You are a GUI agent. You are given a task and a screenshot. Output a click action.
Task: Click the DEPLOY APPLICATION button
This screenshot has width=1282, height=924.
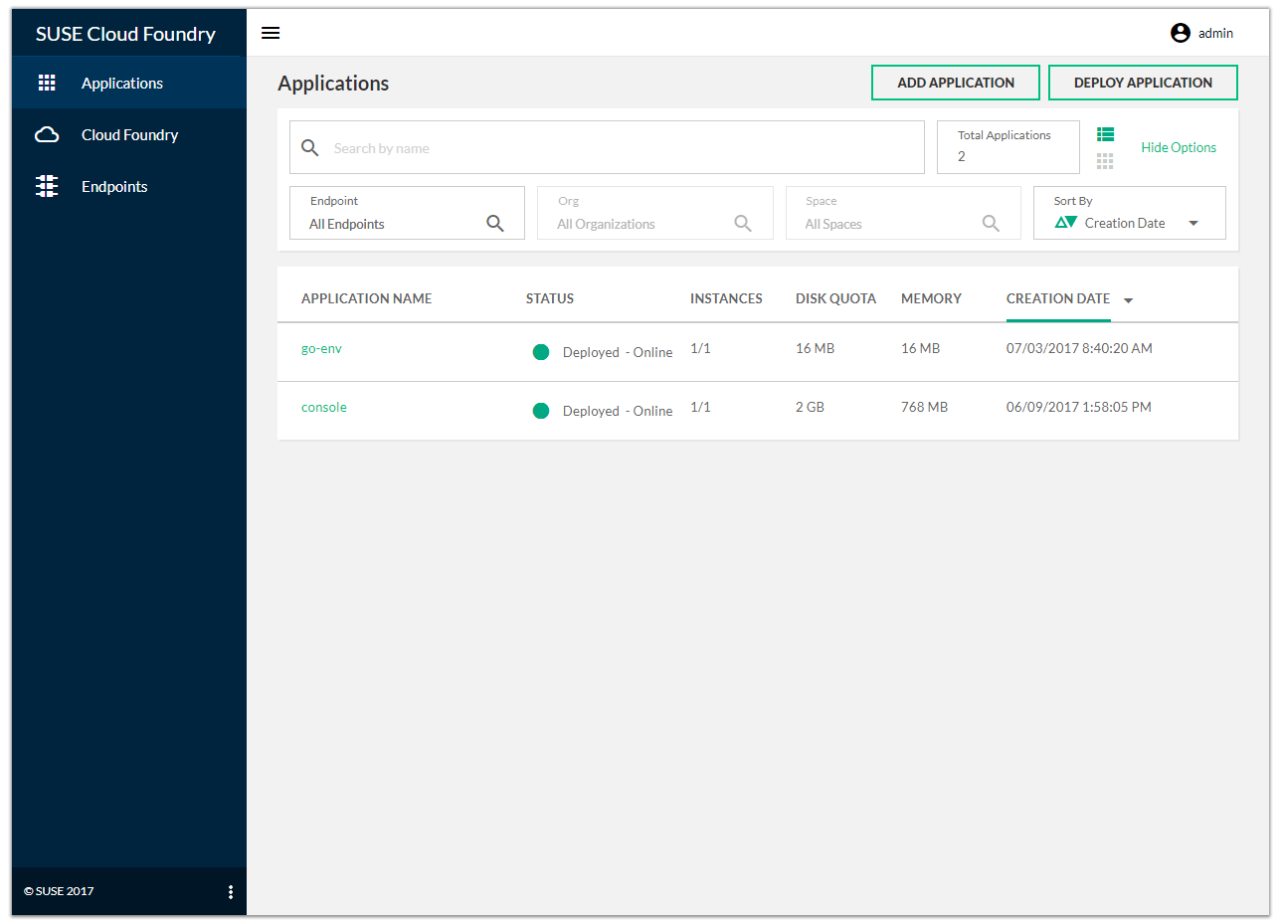(x=1143, y=83)
